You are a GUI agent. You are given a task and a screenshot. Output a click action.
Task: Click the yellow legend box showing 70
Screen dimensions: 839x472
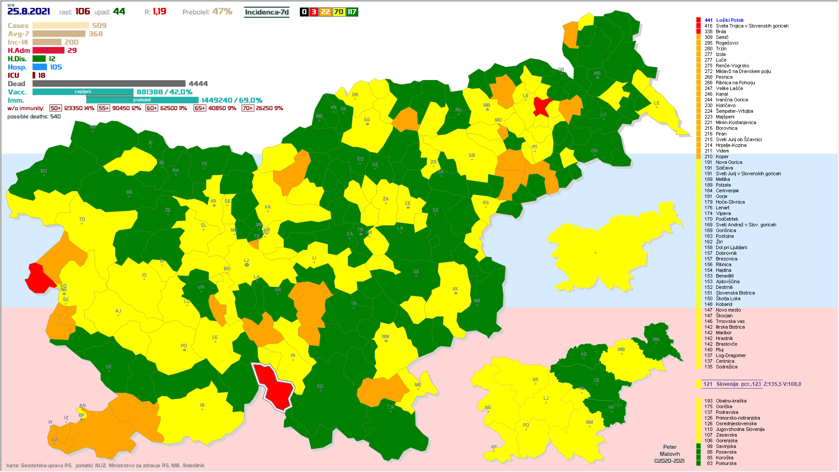click(x=339, y=12)
